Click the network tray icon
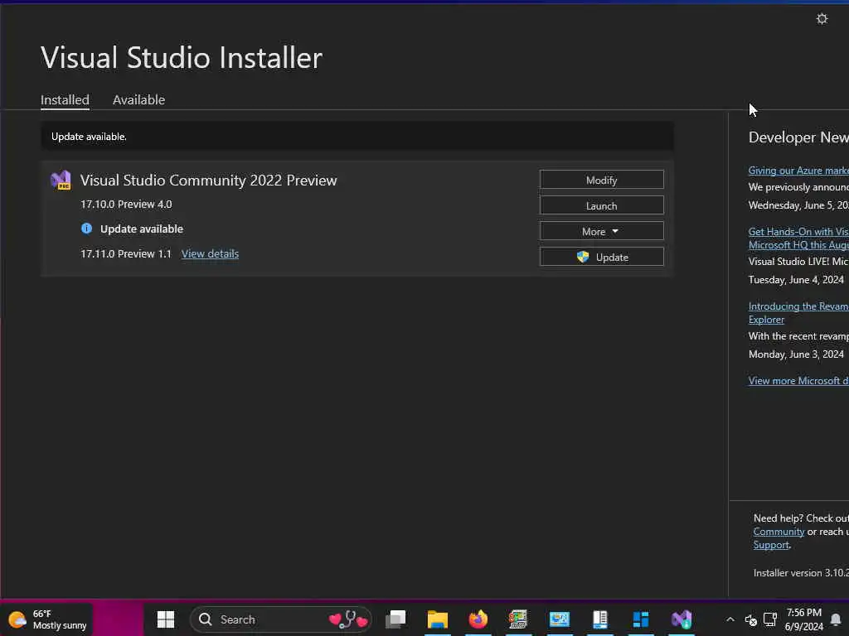Image resolution: width=849 pixels, height=636 pixels. 770,619
